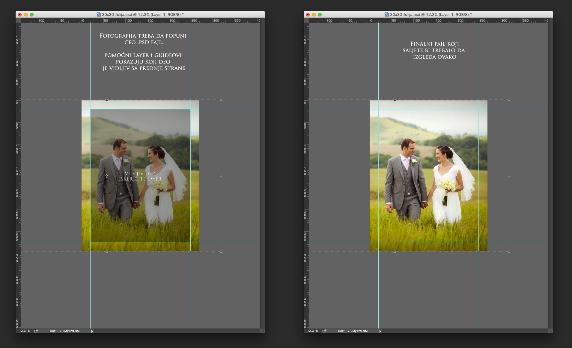This screenshot has width=572, height=348.
Task: Click the ruler origin corner in left window
Action: coord(18,20)
